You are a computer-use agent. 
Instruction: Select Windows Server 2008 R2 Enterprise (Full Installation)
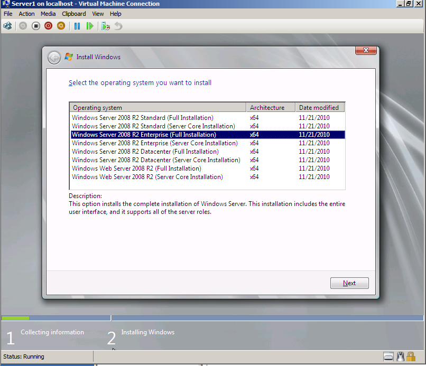coord(208,134)
